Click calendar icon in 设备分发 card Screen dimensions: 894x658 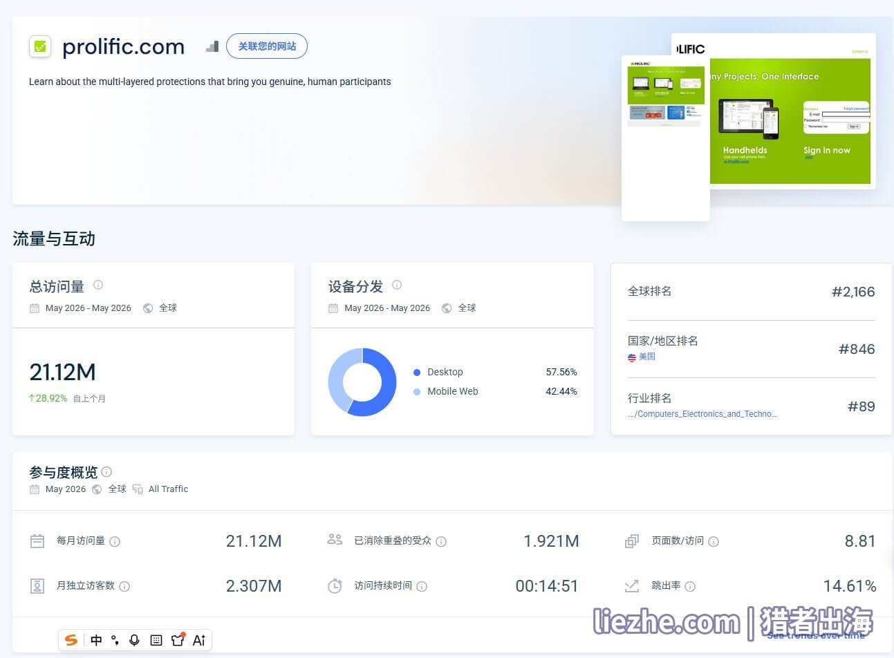tap(333, 308)
